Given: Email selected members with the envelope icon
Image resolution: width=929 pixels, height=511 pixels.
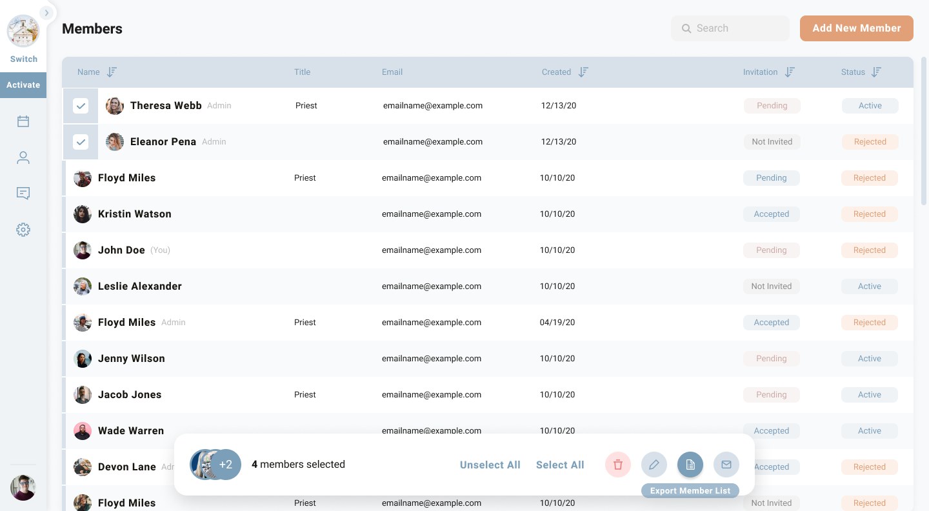Looking at the screenshot, I should pyautogui.click(x=726, y=465).
